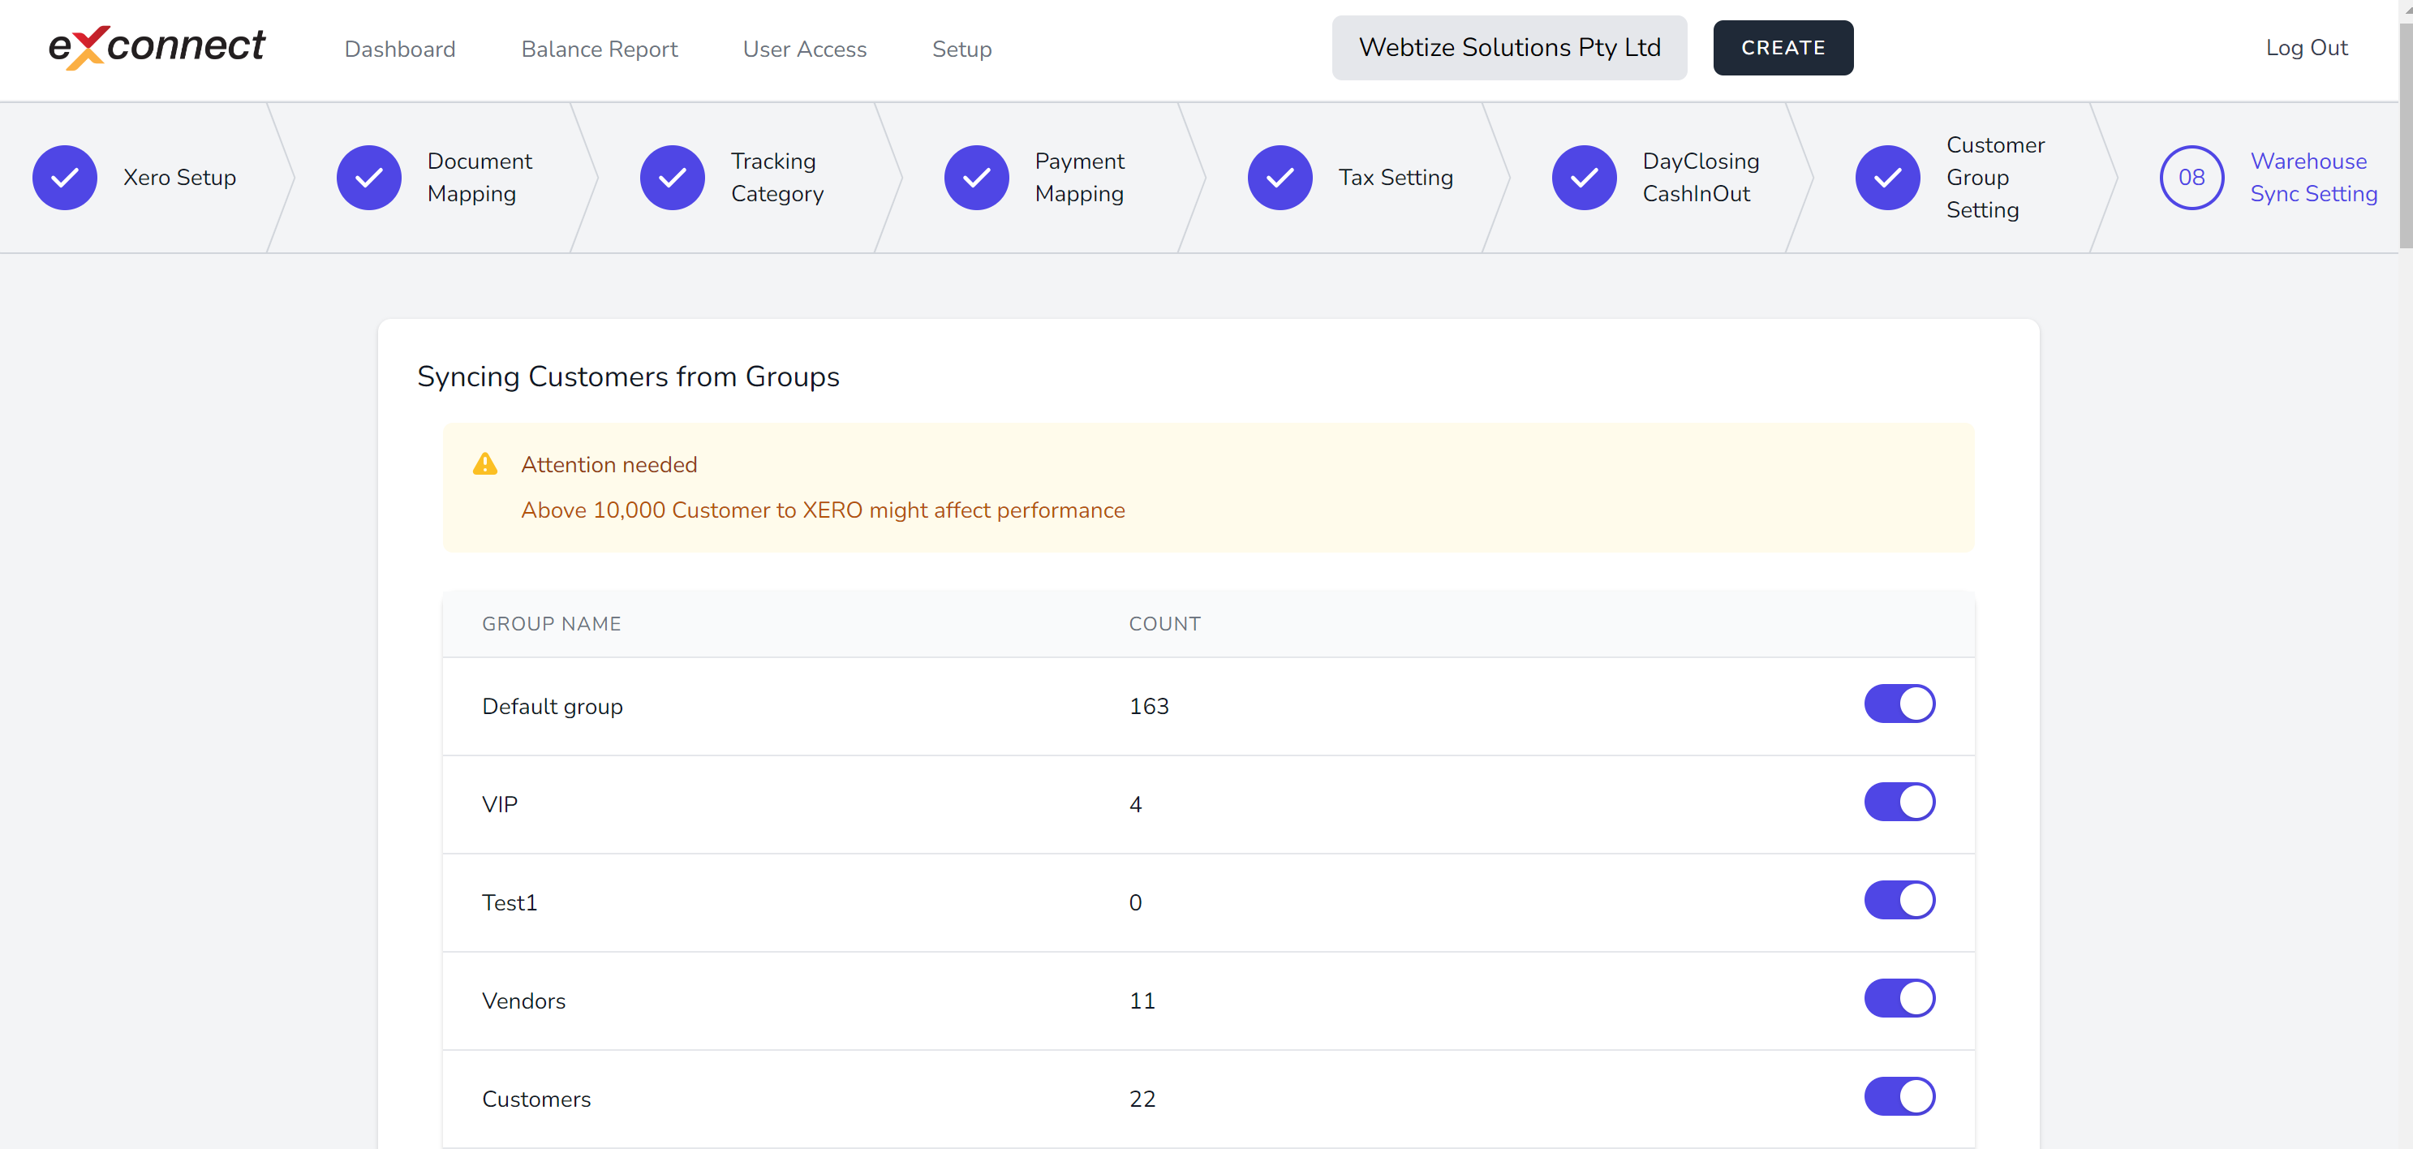Open the Setup menu item
Screen dimensions: 2413x1149
click(x=962, y=49)
